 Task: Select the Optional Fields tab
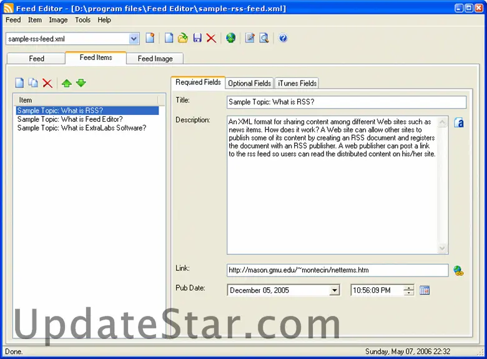pyautogui.click(x=249, y=83)
